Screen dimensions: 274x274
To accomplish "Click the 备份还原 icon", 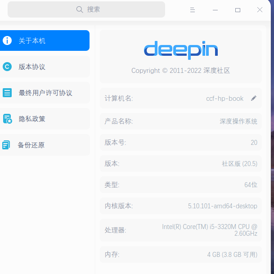I will [x=6, y=145].
